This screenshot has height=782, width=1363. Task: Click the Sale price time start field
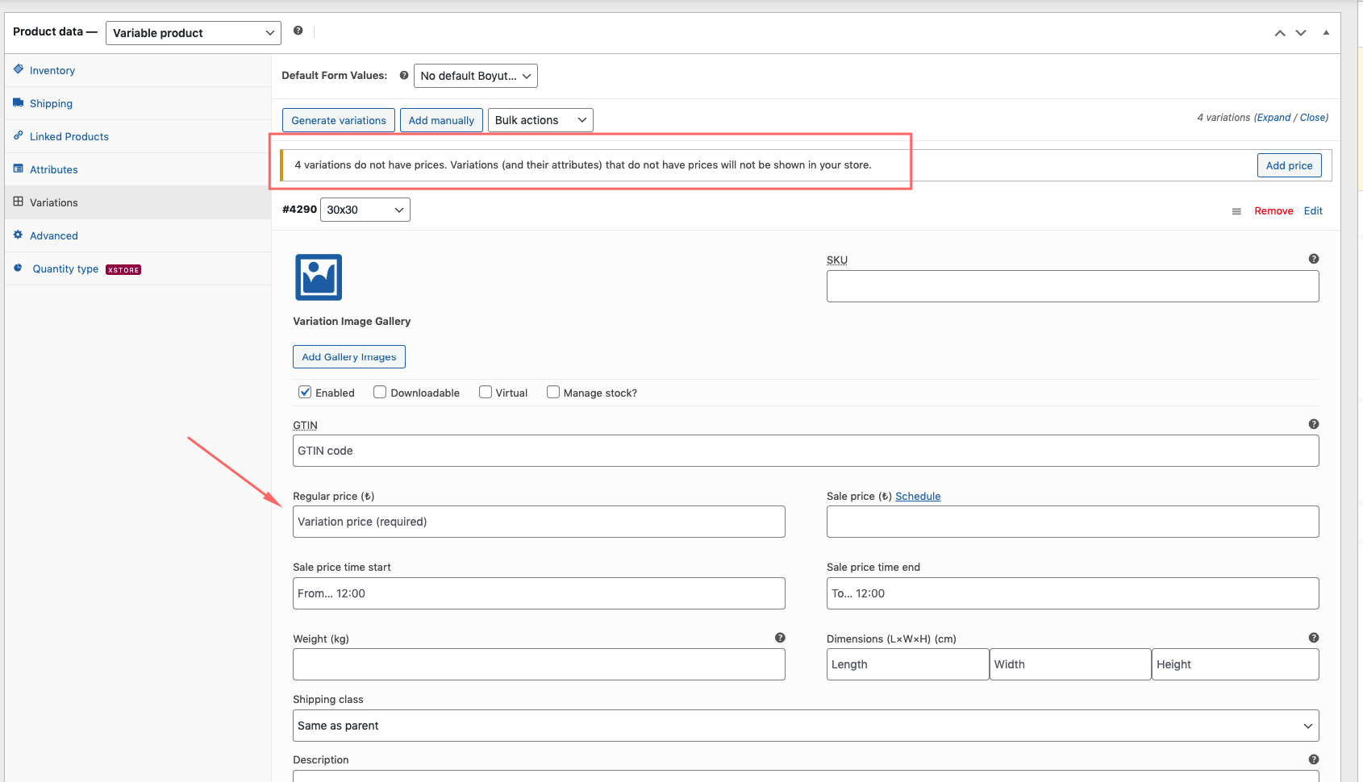coord(539,593)
